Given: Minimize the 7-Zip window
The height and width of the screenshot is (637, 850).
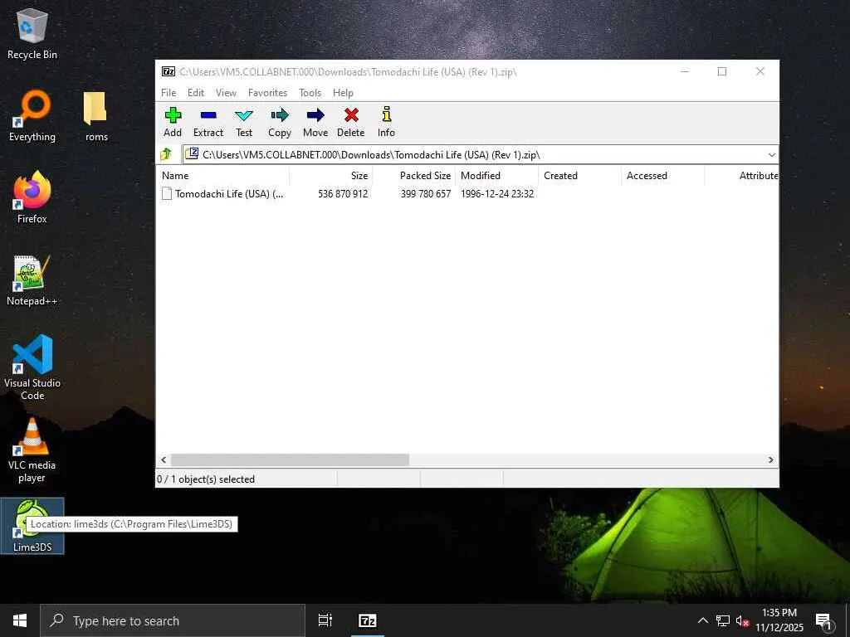Looking at the screenshot, I should point(685,71).
